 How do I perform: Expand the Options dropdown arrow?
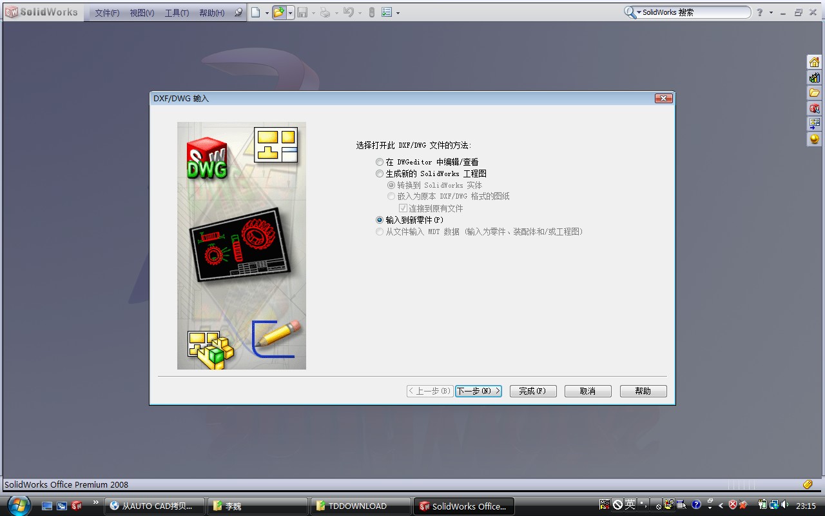[398, 13]
